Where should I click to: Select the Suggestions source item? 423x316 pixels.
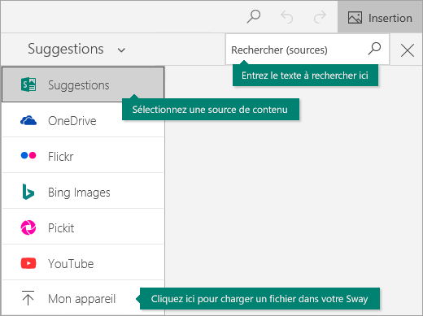[83, 84]
